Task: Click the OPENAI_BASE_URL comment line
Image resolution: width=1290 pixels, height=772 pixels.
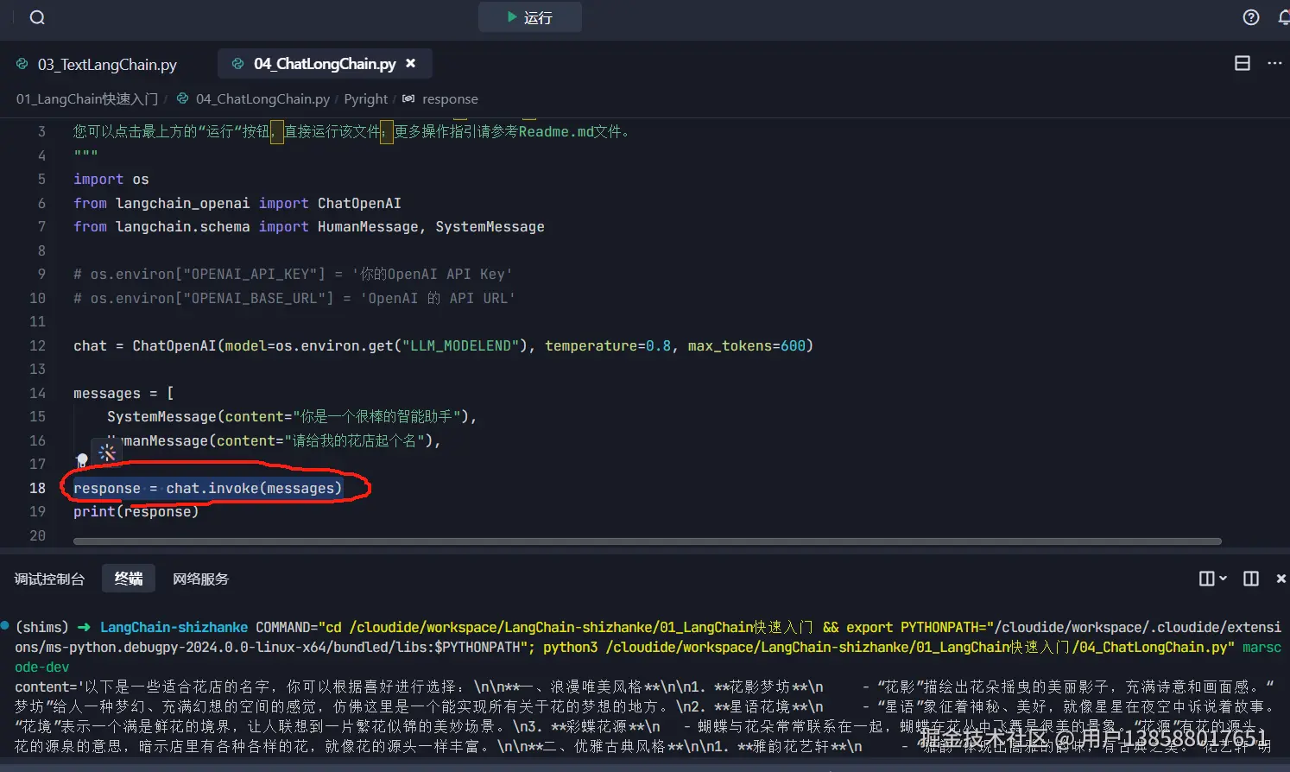Action: 294,299
